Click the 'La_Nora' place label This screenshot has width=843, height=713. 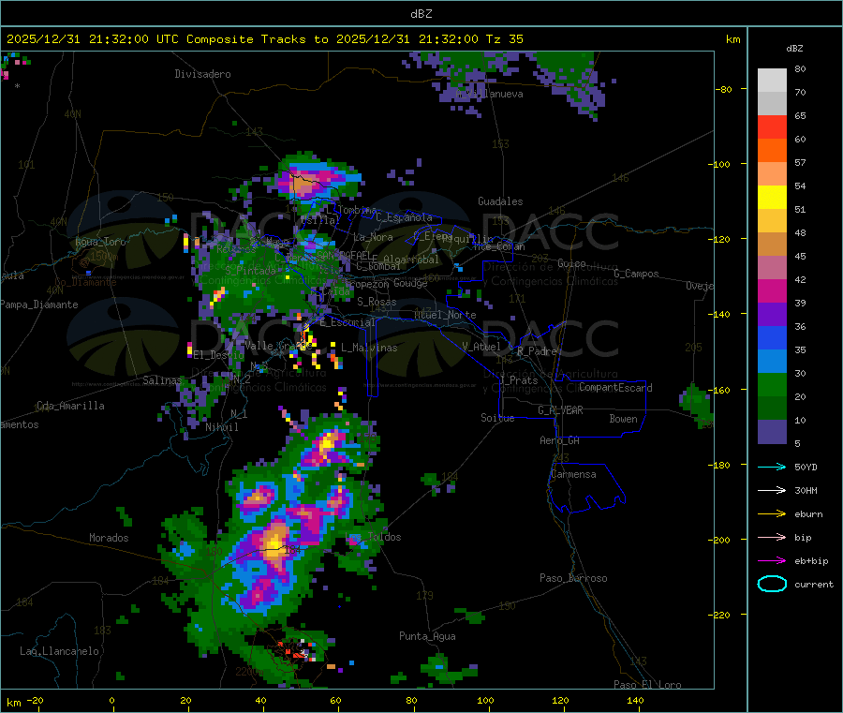373,237
